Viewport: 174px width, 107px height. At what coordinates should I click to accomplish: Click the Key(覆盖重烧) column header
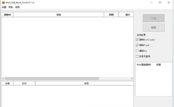(x=144, y=65)
